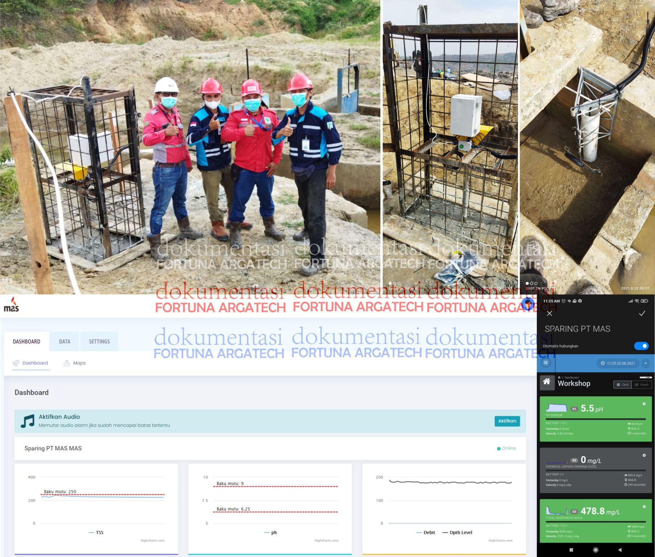Click the Highcharts.com link under ph chart
The image size is (655, 557).
tap(326, 540)
